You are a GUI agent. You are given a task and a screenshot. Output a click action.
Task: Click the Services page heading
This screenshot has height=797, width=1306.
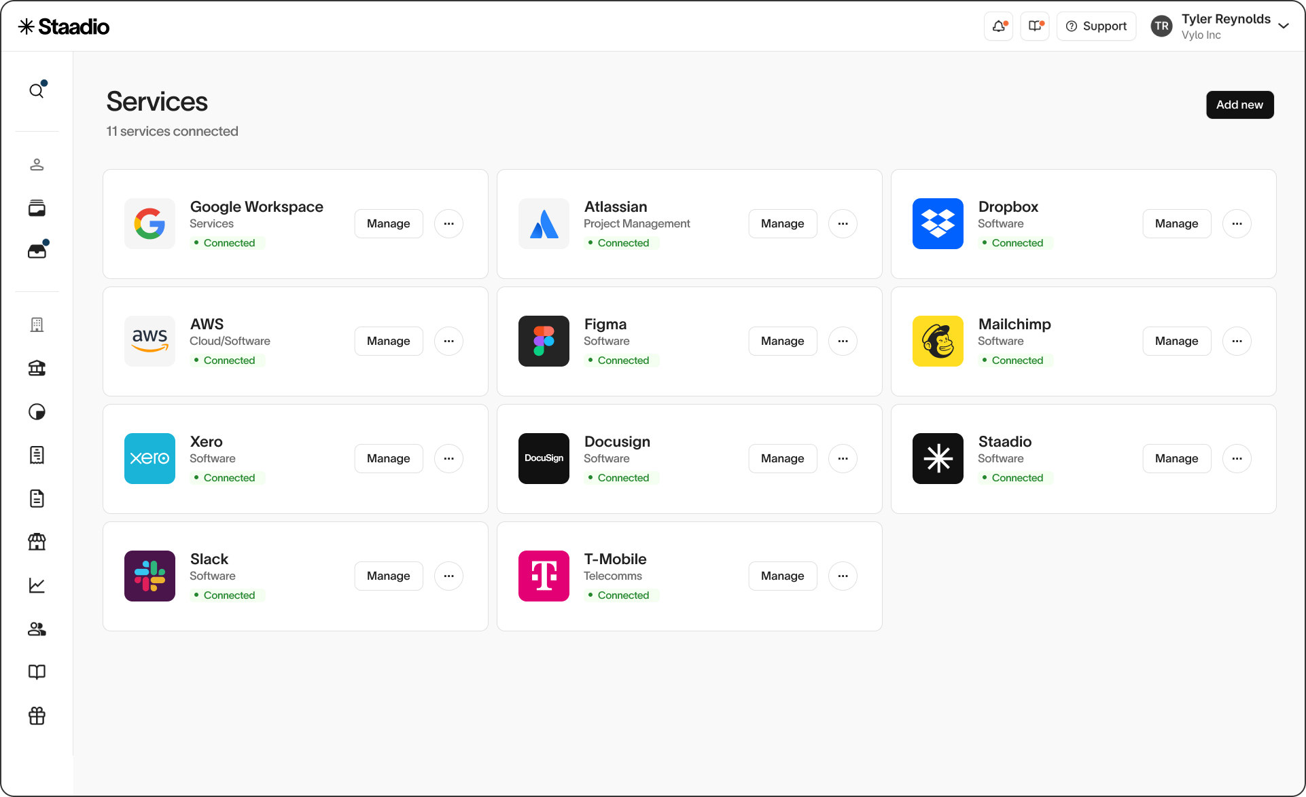pos(157,102)
